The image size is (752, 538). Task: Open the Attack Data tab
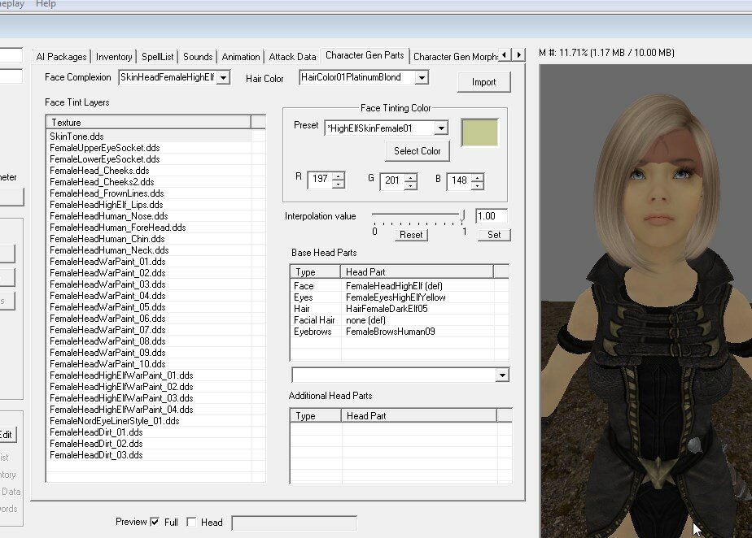coord(292,57)
